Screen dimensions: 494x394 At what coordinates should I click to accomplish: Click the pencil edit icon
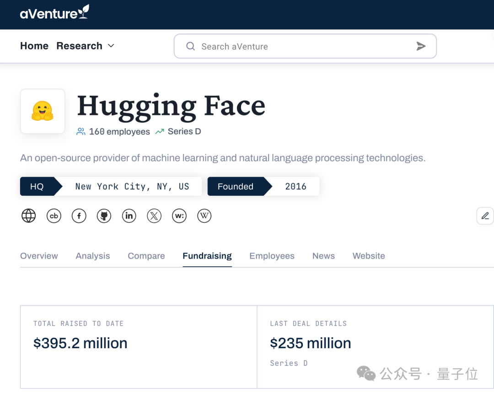(485, 216)
